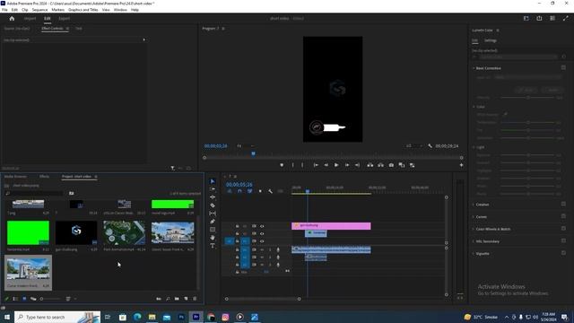Click New Item in Project panel

[x=186, y=299]
